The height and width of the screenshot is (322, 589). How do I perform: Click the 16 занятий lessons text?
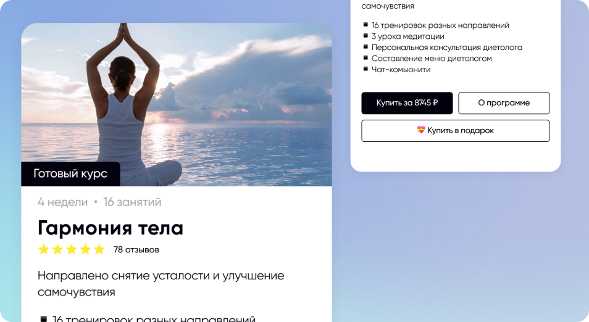[132, 202]
